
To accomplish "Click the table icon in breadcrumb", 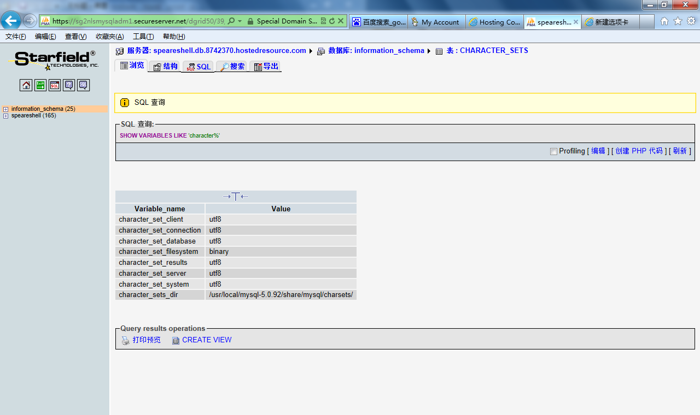I will [x=439, y=51].
